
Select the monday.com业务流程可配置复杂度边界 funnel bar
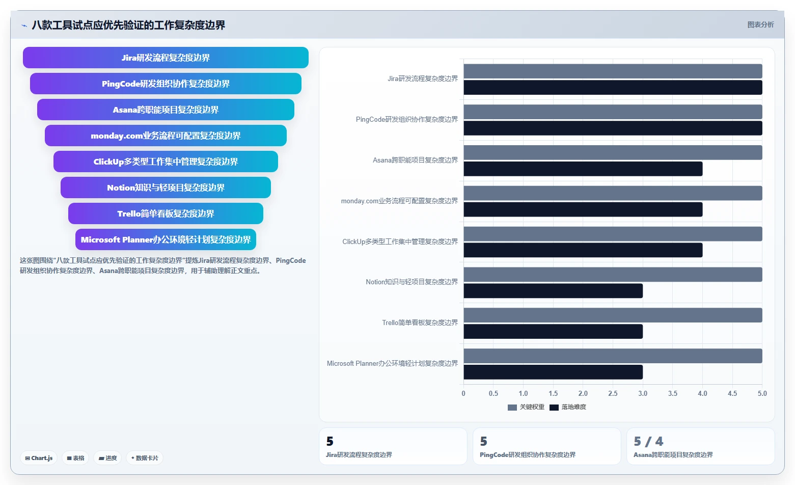166,136
